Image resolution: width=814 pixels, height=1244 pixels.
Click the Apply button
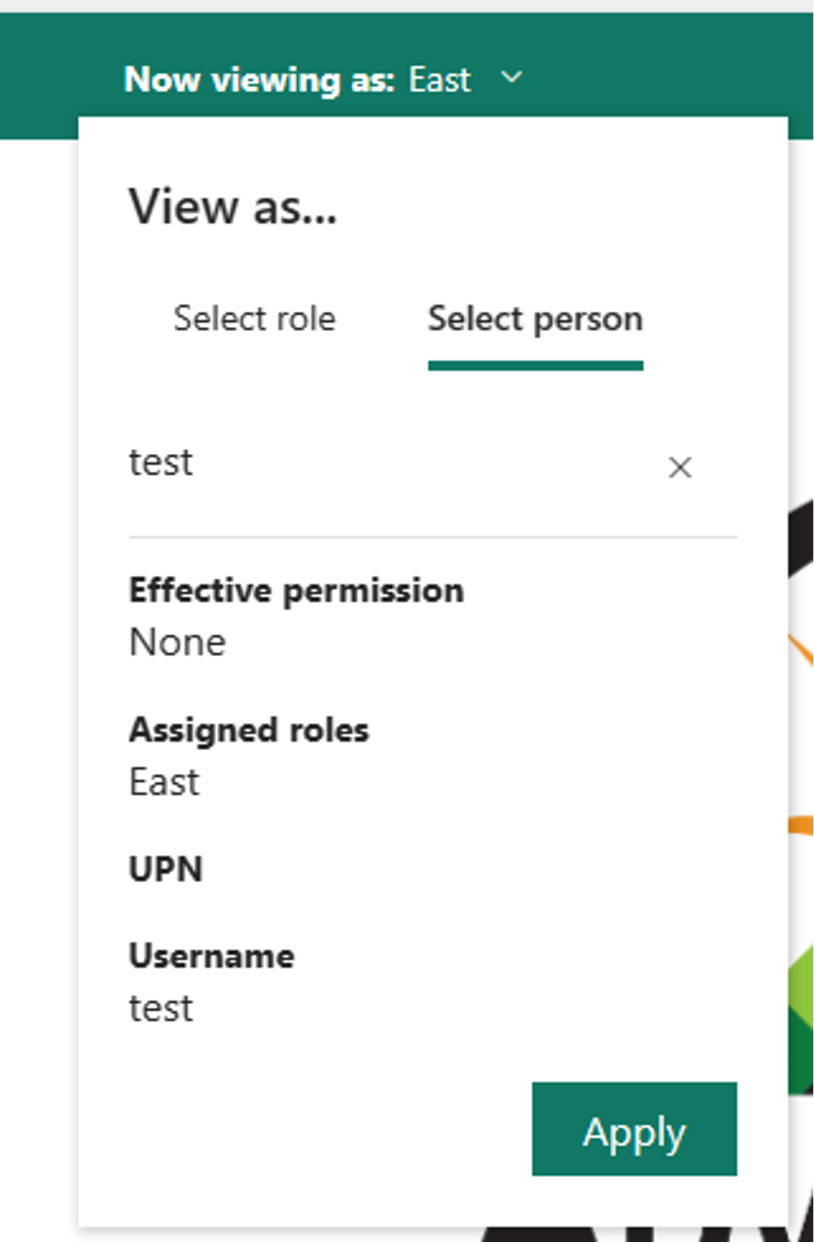tap(635, 1129)
